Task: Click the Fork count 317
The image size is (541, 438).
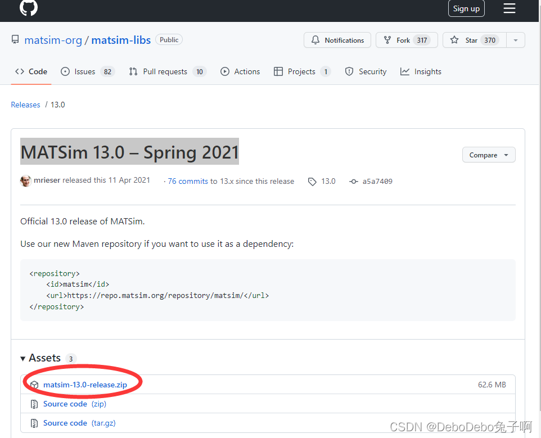Action: pos(422,40)
